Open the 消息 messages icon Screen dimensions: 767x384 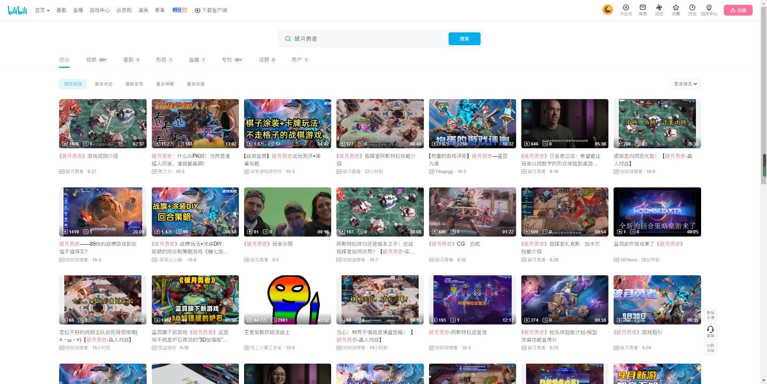coord(642,10)
